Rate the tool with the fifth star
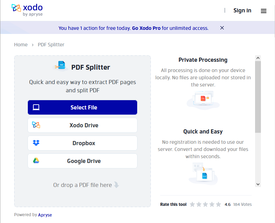The height and width of the screenshot is (223, 275). click(218, 204)
